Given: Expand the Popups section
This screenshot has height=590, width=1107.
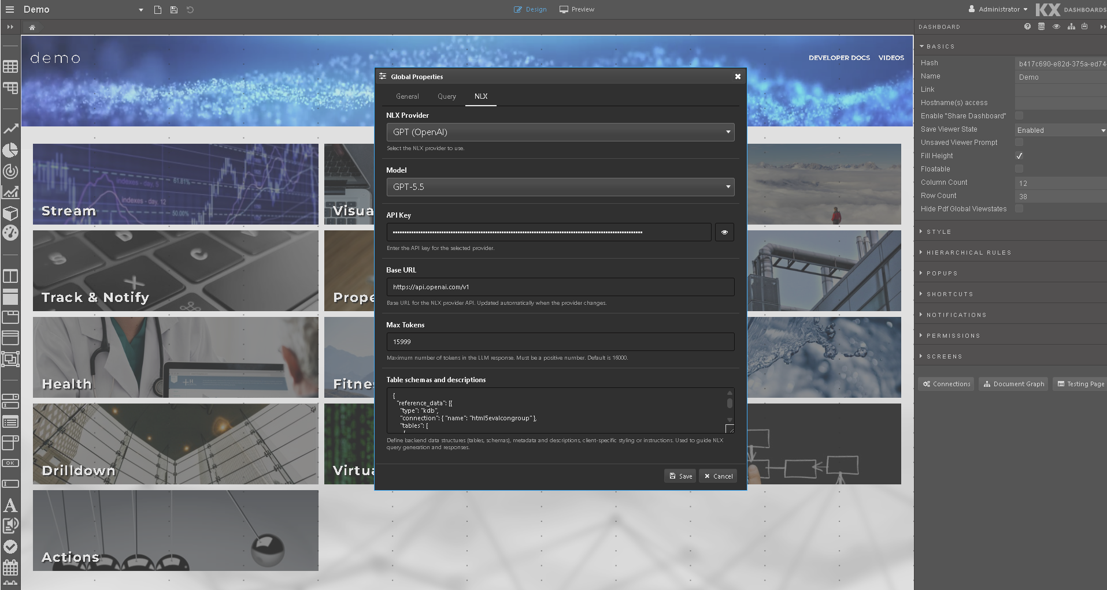Looking at the screenshot, I should tap(939, 273).
